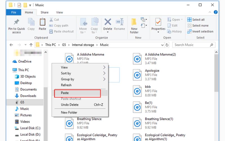Click Select all in the ribbon
The width and height of the screenshot is (225, 141).
198,20
